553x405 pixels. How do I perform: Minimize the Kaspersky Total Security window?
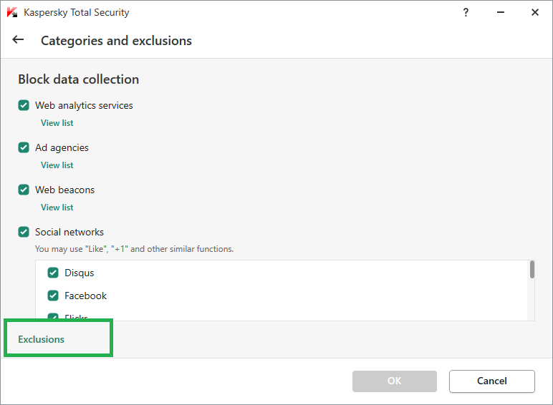click(x=501, y=12)
